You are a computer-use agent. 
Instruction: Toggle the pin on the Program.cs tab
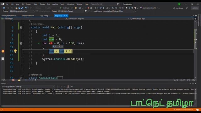pos(64,16)
